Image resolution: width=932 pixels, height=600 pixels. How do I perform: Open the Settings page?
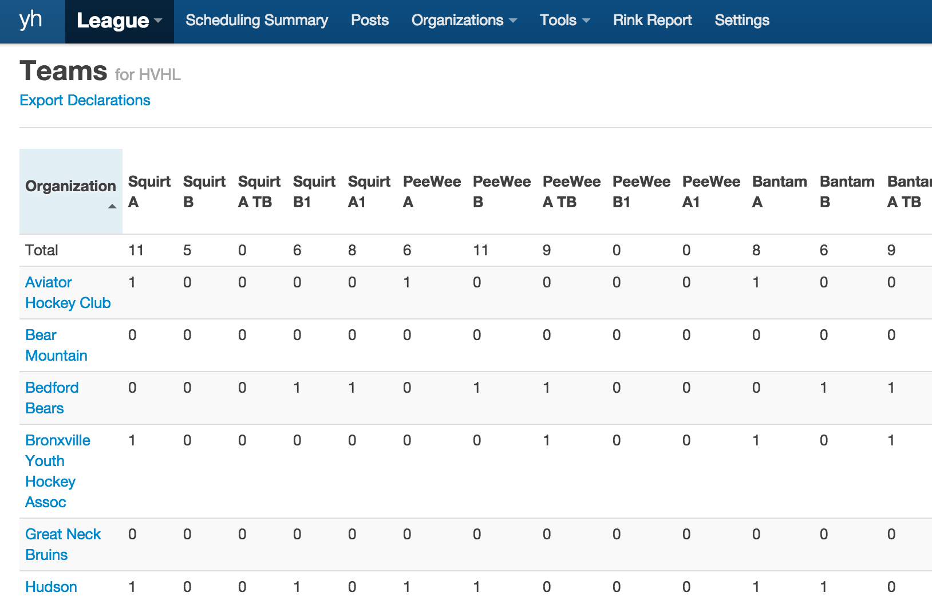coord(742,21)
